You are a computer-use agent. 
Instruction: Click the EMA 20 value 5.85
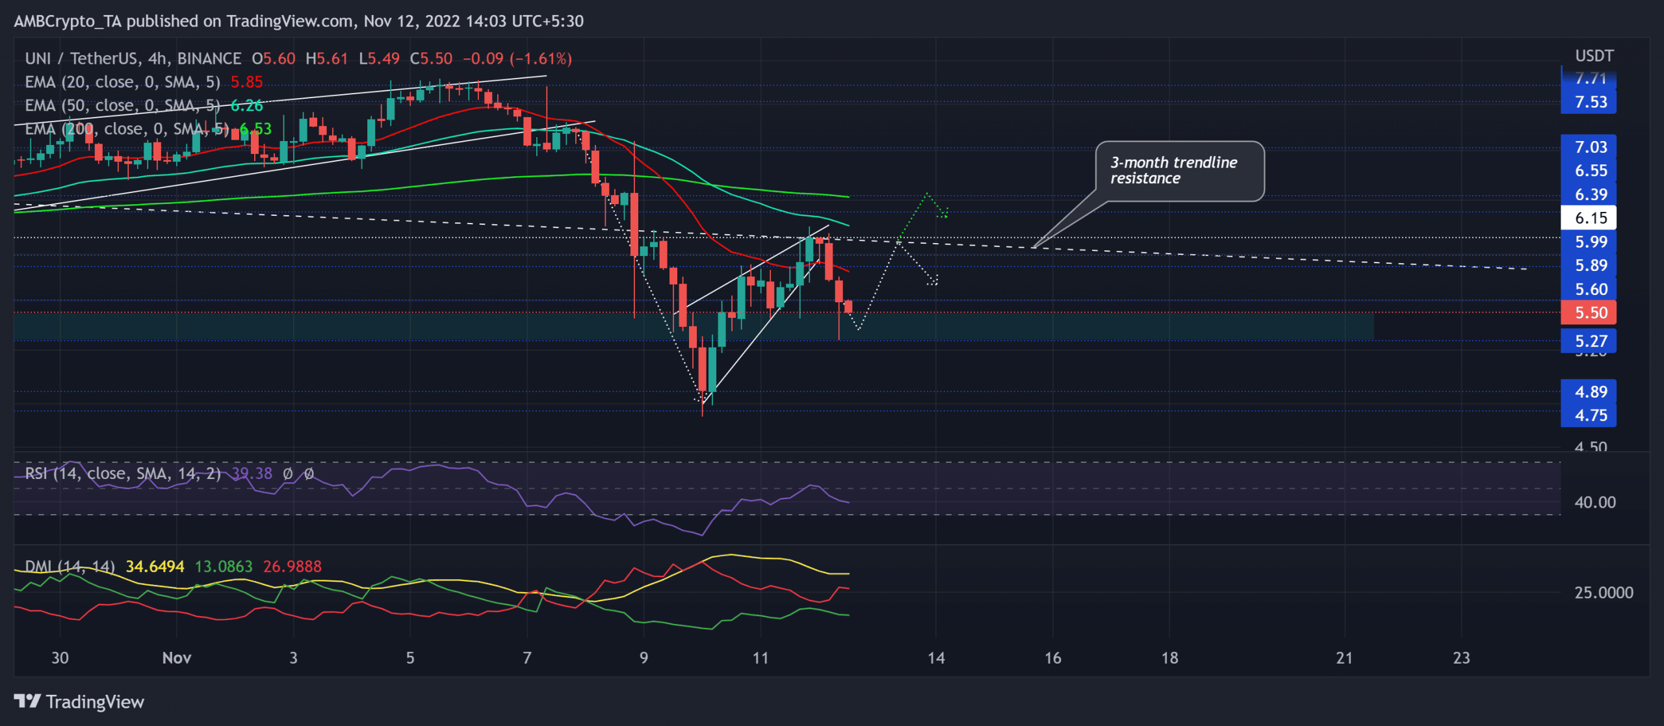[247, 82]
